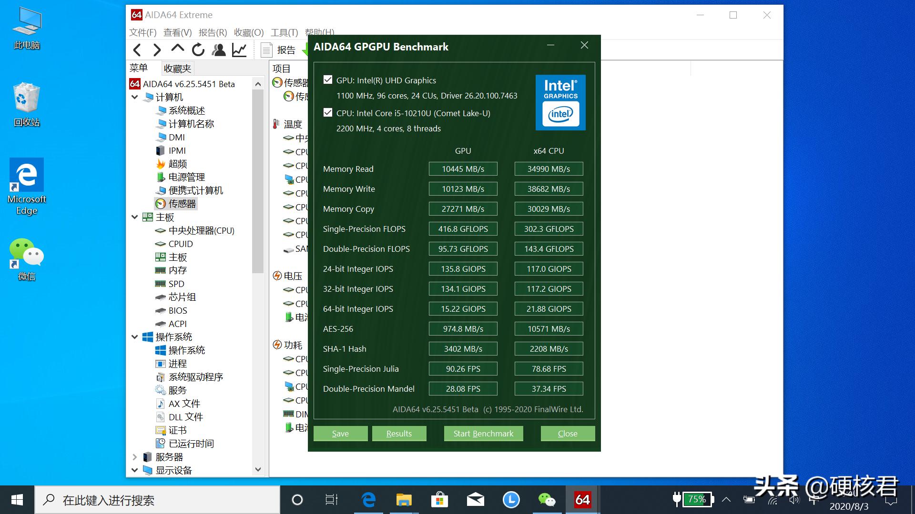The image size is (915, 514).
Task: Click the Results button
Action: coord(399,434)
